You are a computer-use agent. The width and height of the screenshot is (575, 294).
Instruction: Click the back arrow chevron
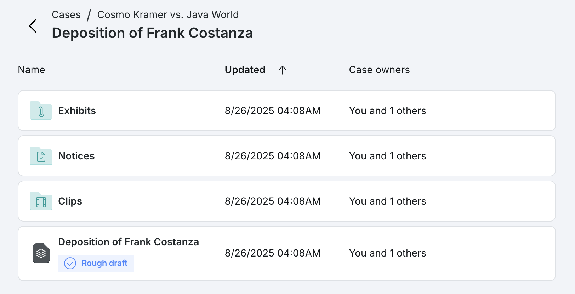[33, 26]
